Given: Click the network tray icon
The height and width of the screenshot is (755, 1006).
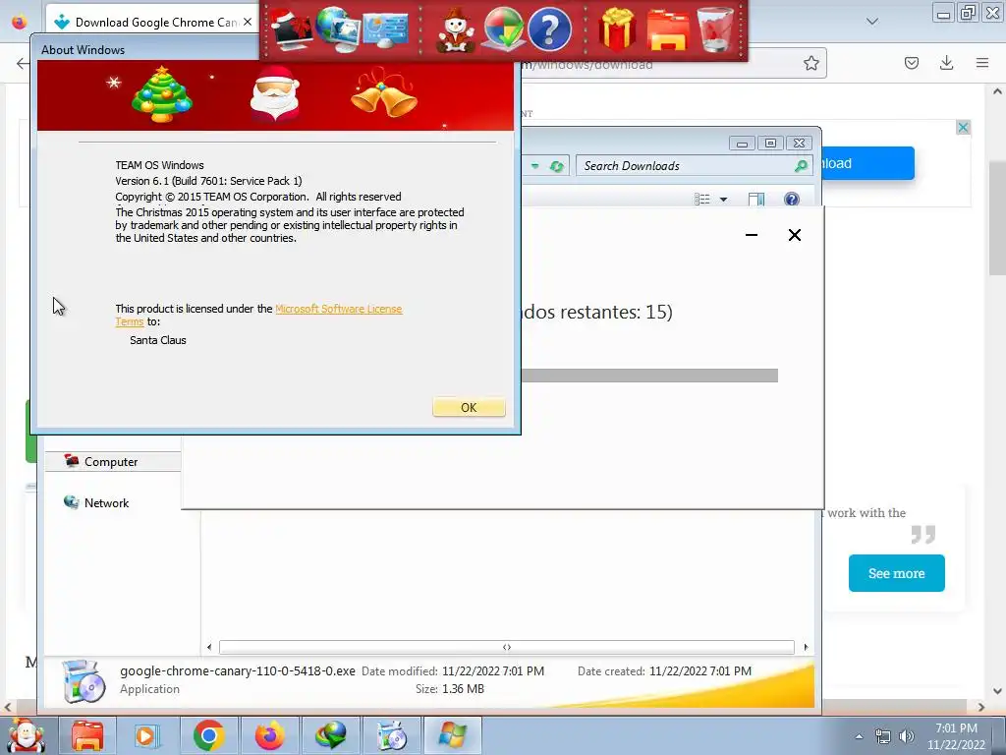Looking at the screenshot, I should coord(883,736).
